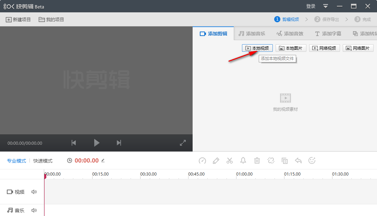Click the video track camera icon
The image size is (377, 216).
10,192
